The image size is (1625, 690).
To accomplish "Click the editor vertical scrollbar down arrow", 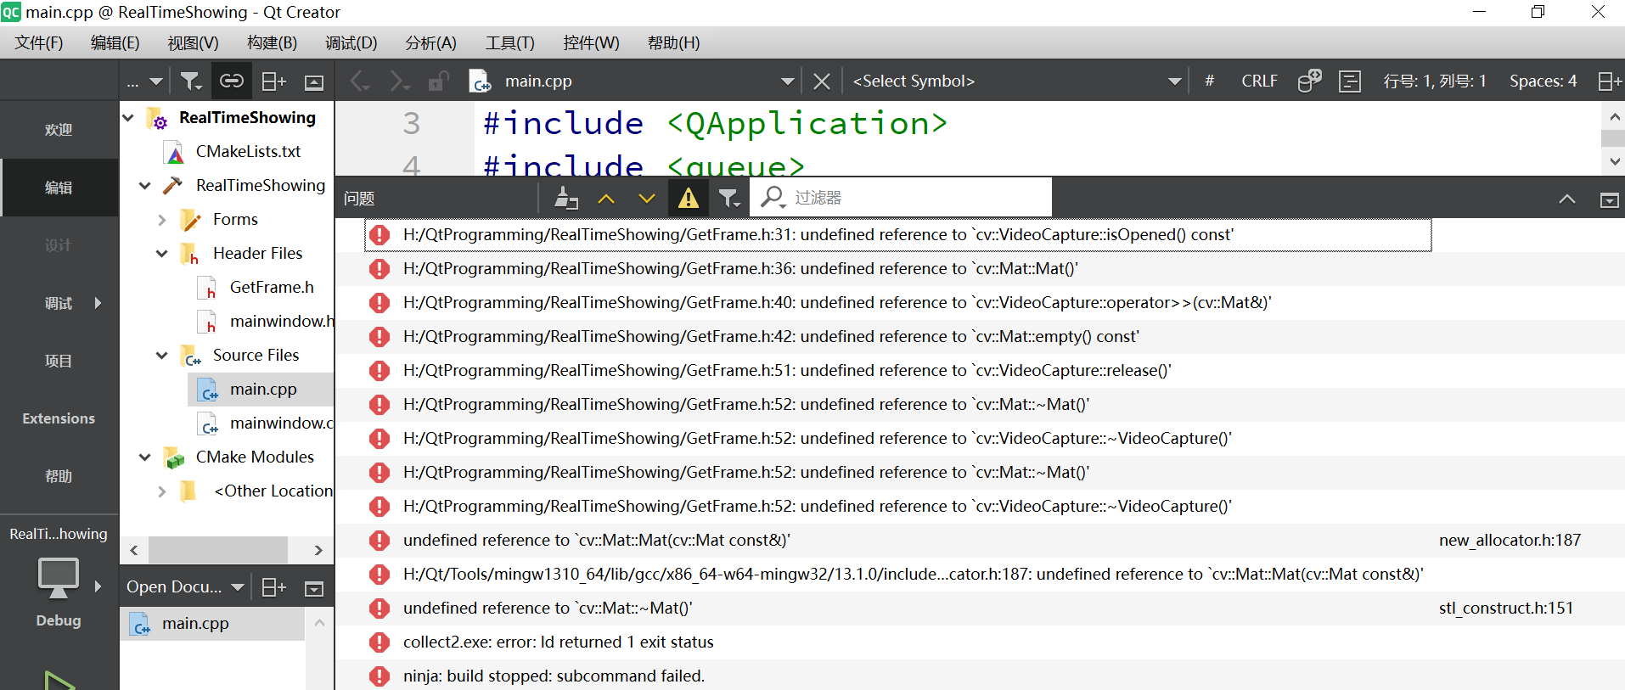I will (x=1614, y=161).
